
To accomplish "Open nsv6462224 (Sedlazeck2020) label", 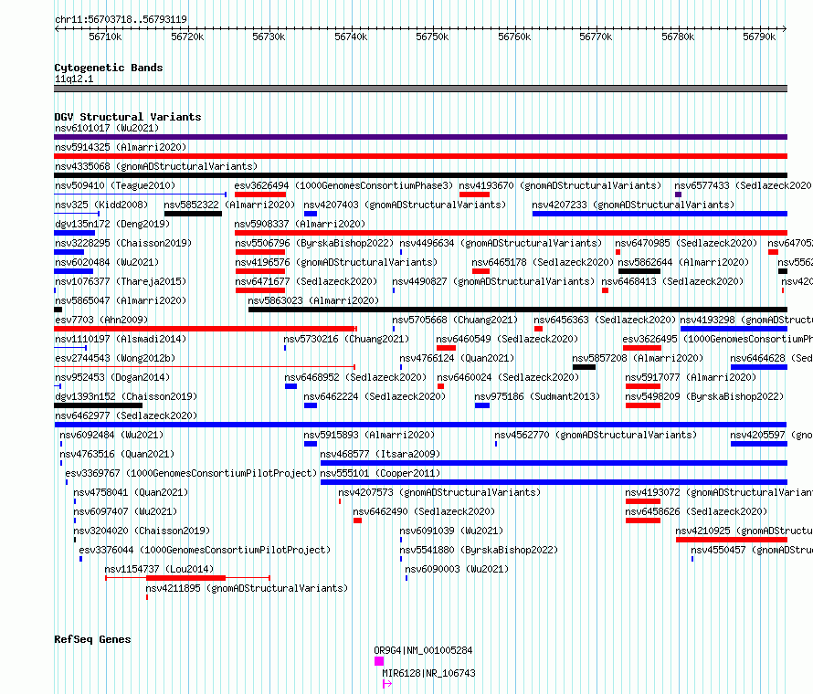I will 375,396.
